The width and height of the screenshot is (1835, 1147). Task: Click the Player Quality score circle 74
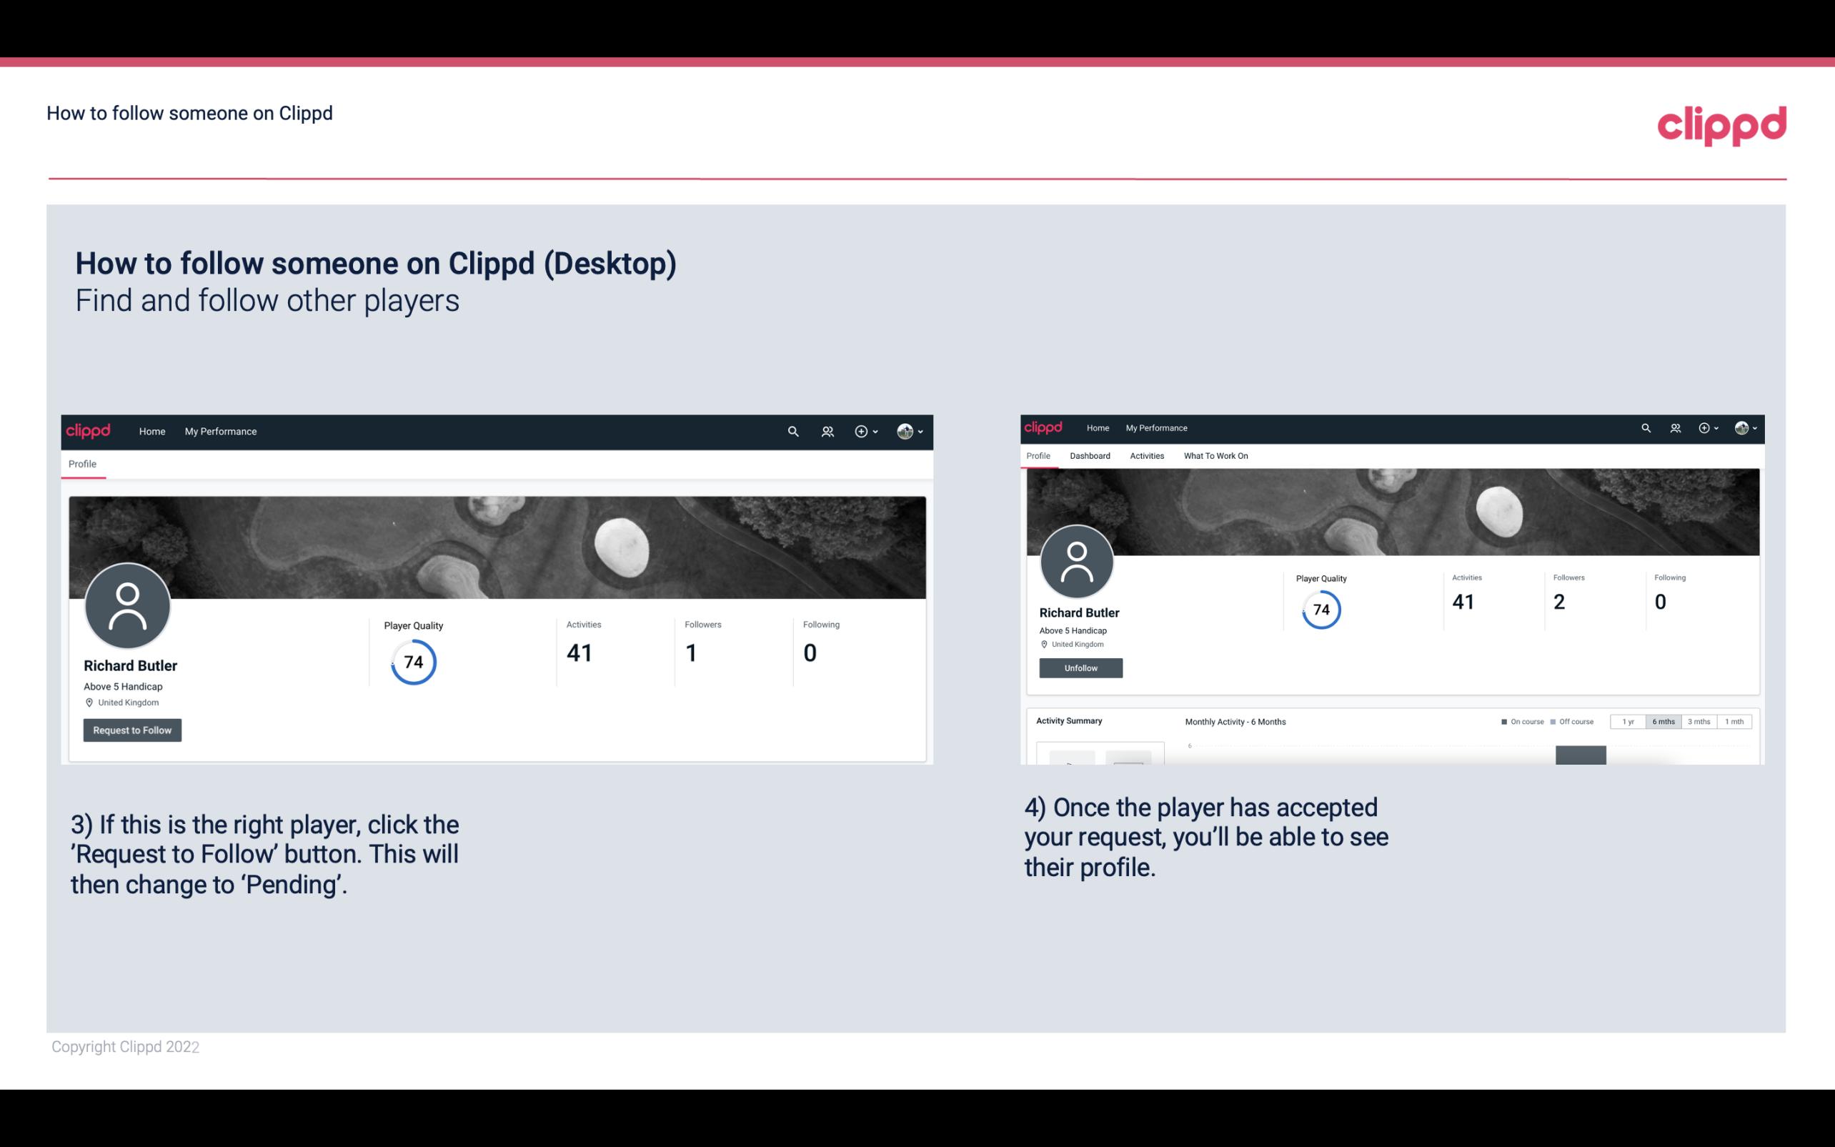tap(414, 662)
